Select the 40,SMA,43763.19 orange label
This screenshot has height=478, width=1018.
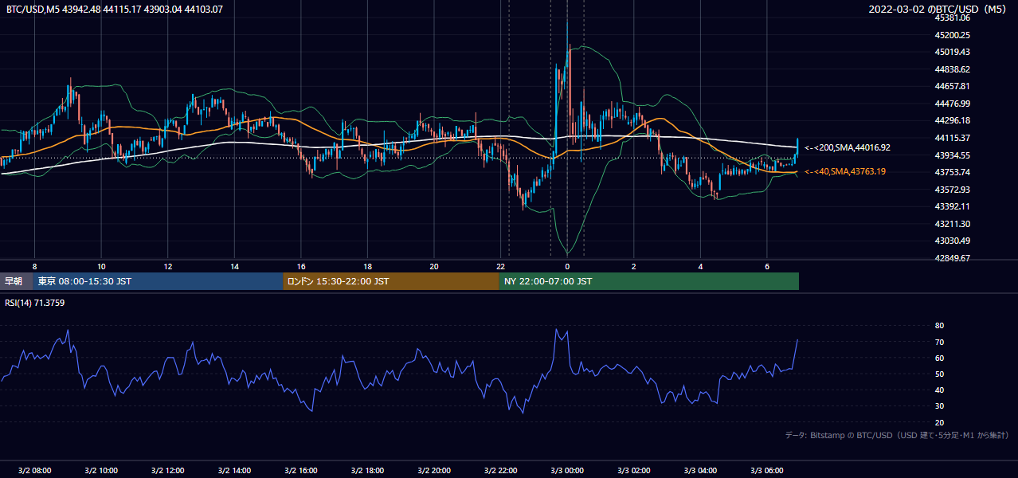pyautogui.click(x=845, y=171)
